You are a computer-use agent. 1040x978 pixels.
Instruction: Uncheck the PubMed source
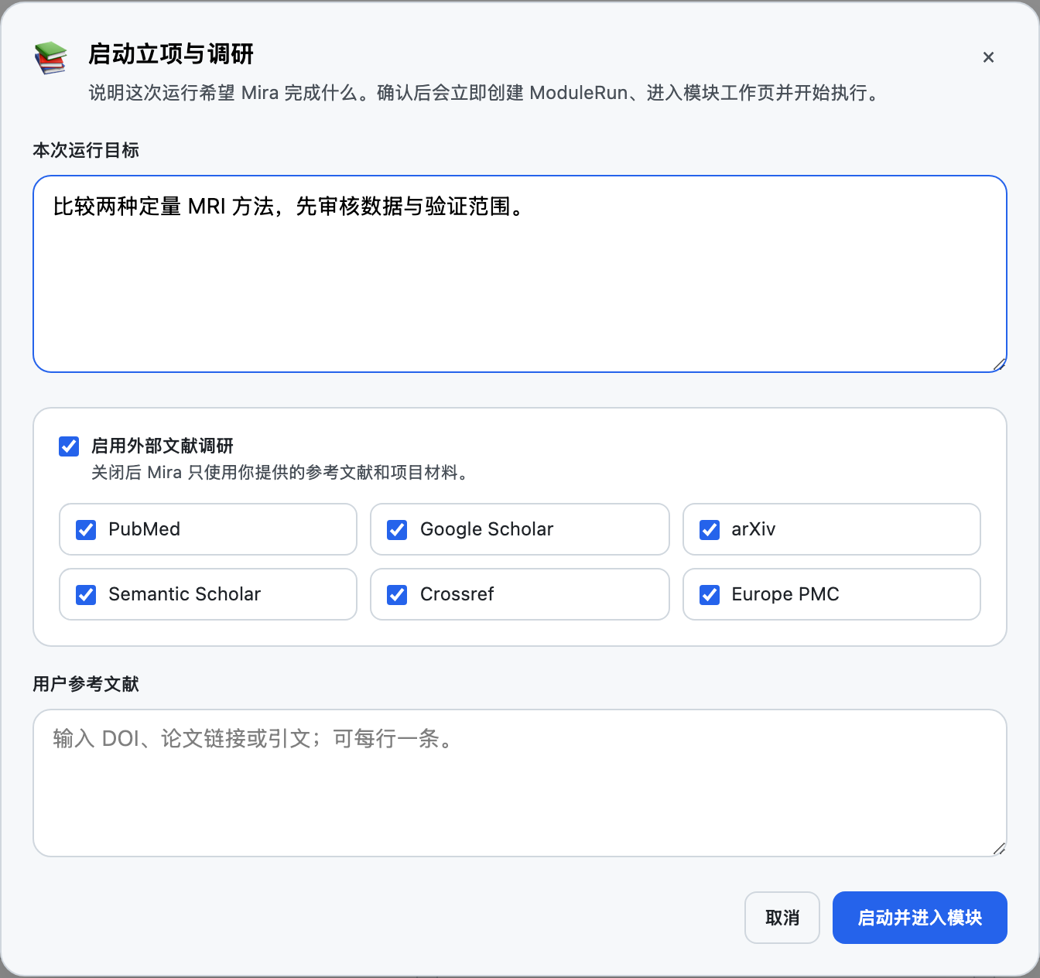click(86, 530)
